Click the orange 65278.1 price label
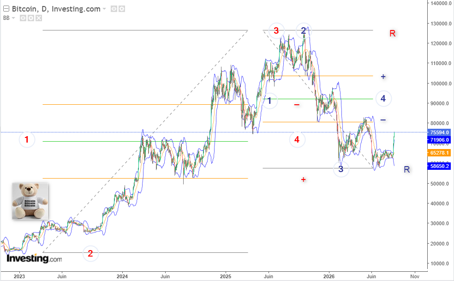 point(439,153)
